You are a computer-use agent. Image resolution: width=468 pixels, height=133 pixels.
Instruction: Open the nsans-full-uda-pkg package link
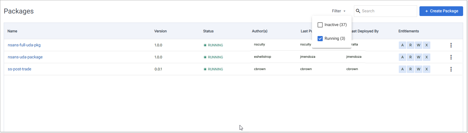24,45
